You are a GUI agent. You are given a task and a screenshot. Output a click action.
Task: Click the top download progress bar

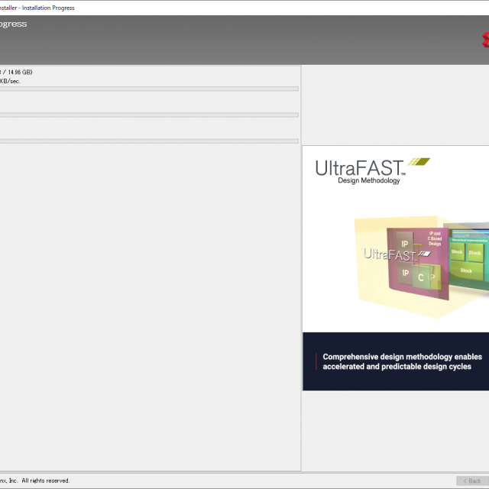[149, 89]
